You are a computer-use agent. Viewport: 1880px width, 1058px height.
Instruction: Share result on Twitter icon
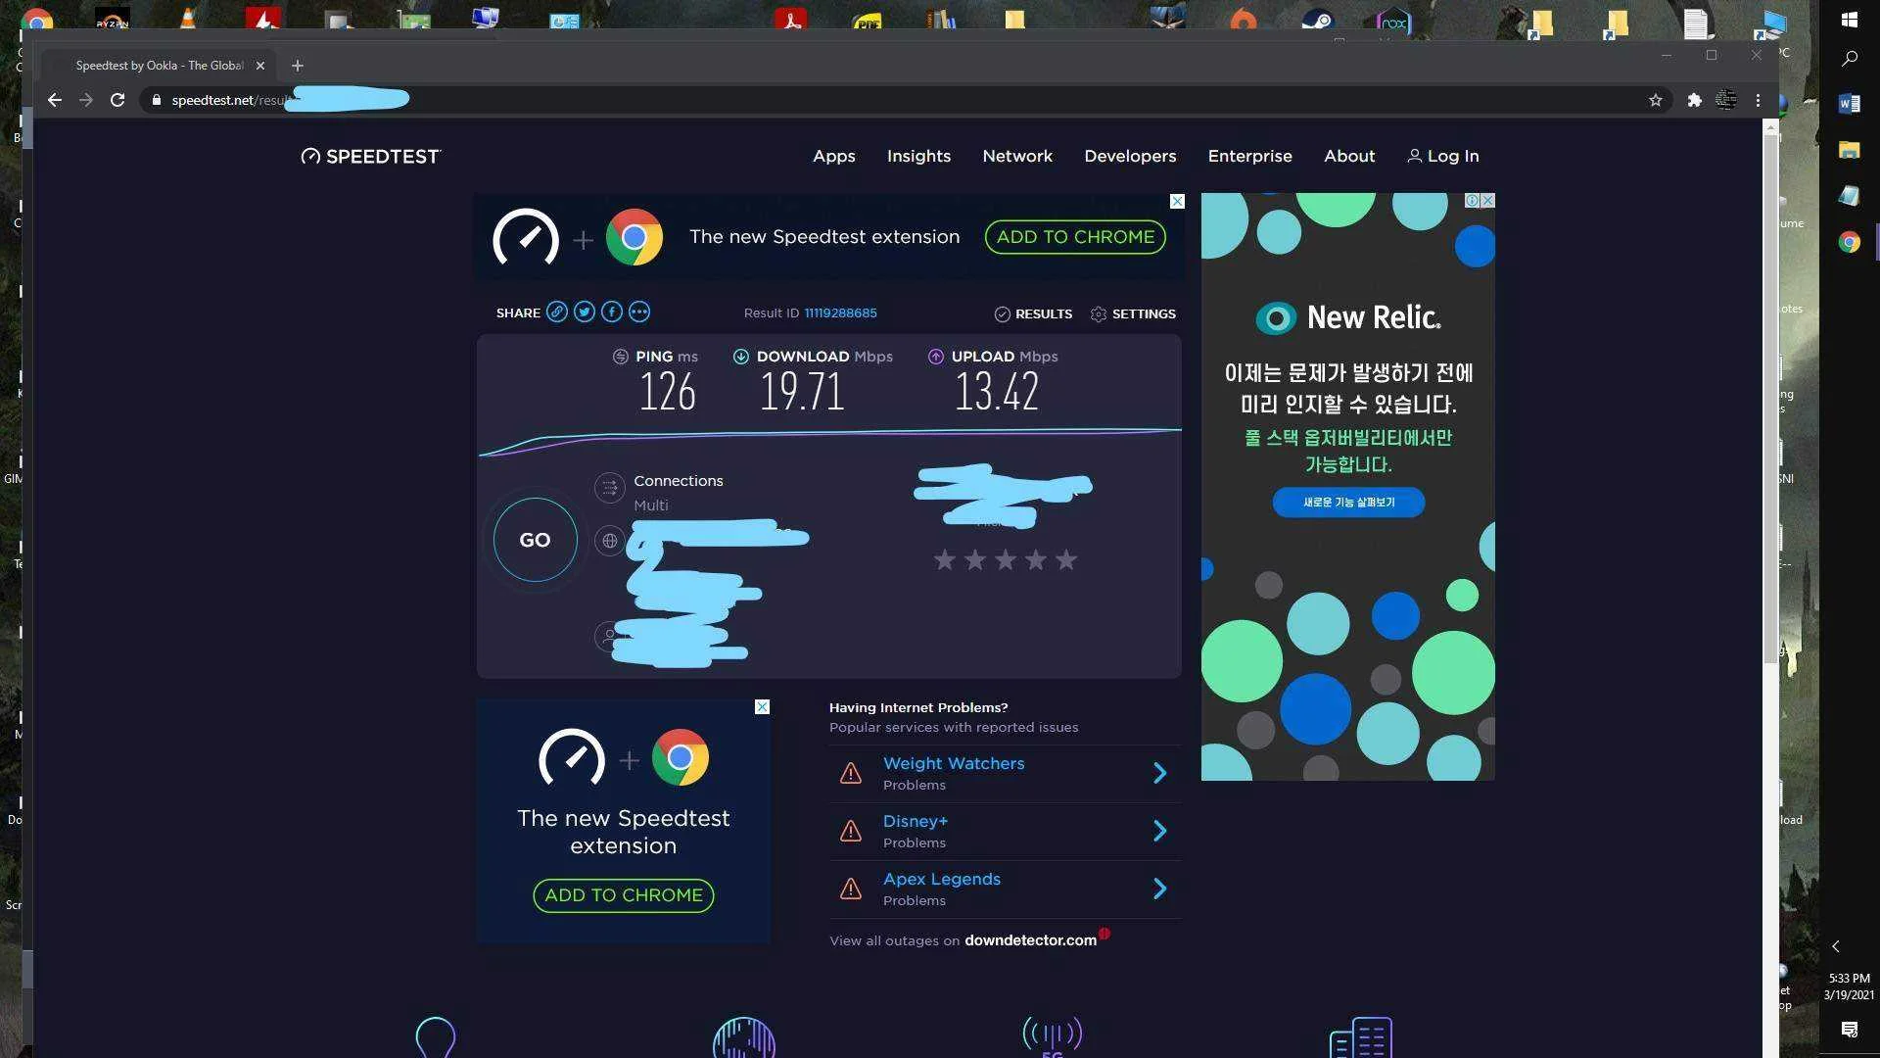(585, 313)
